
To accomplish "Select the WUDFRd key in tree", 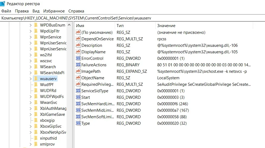I will pyautogui.click(x=48, y=91).
